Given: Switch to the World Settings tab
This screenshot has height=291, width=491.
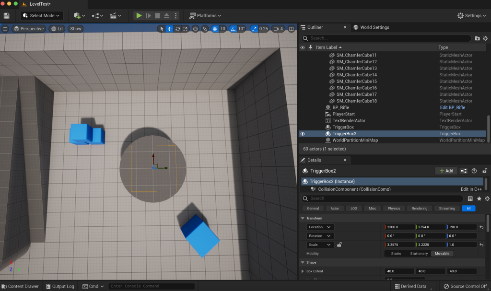Looking at the screenshot, I should 371,27.
